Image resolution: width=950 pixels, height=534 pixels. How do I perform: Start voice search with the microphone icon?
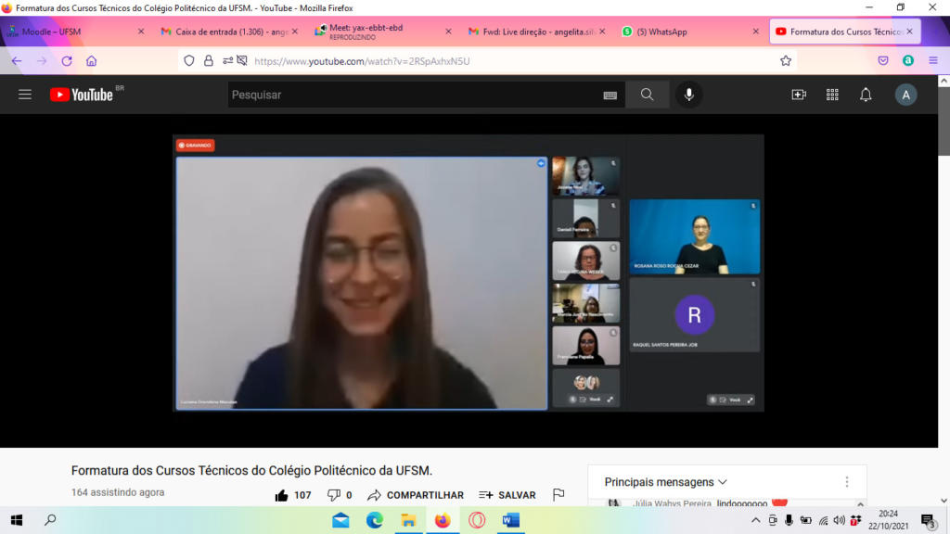tap(688, 95)
